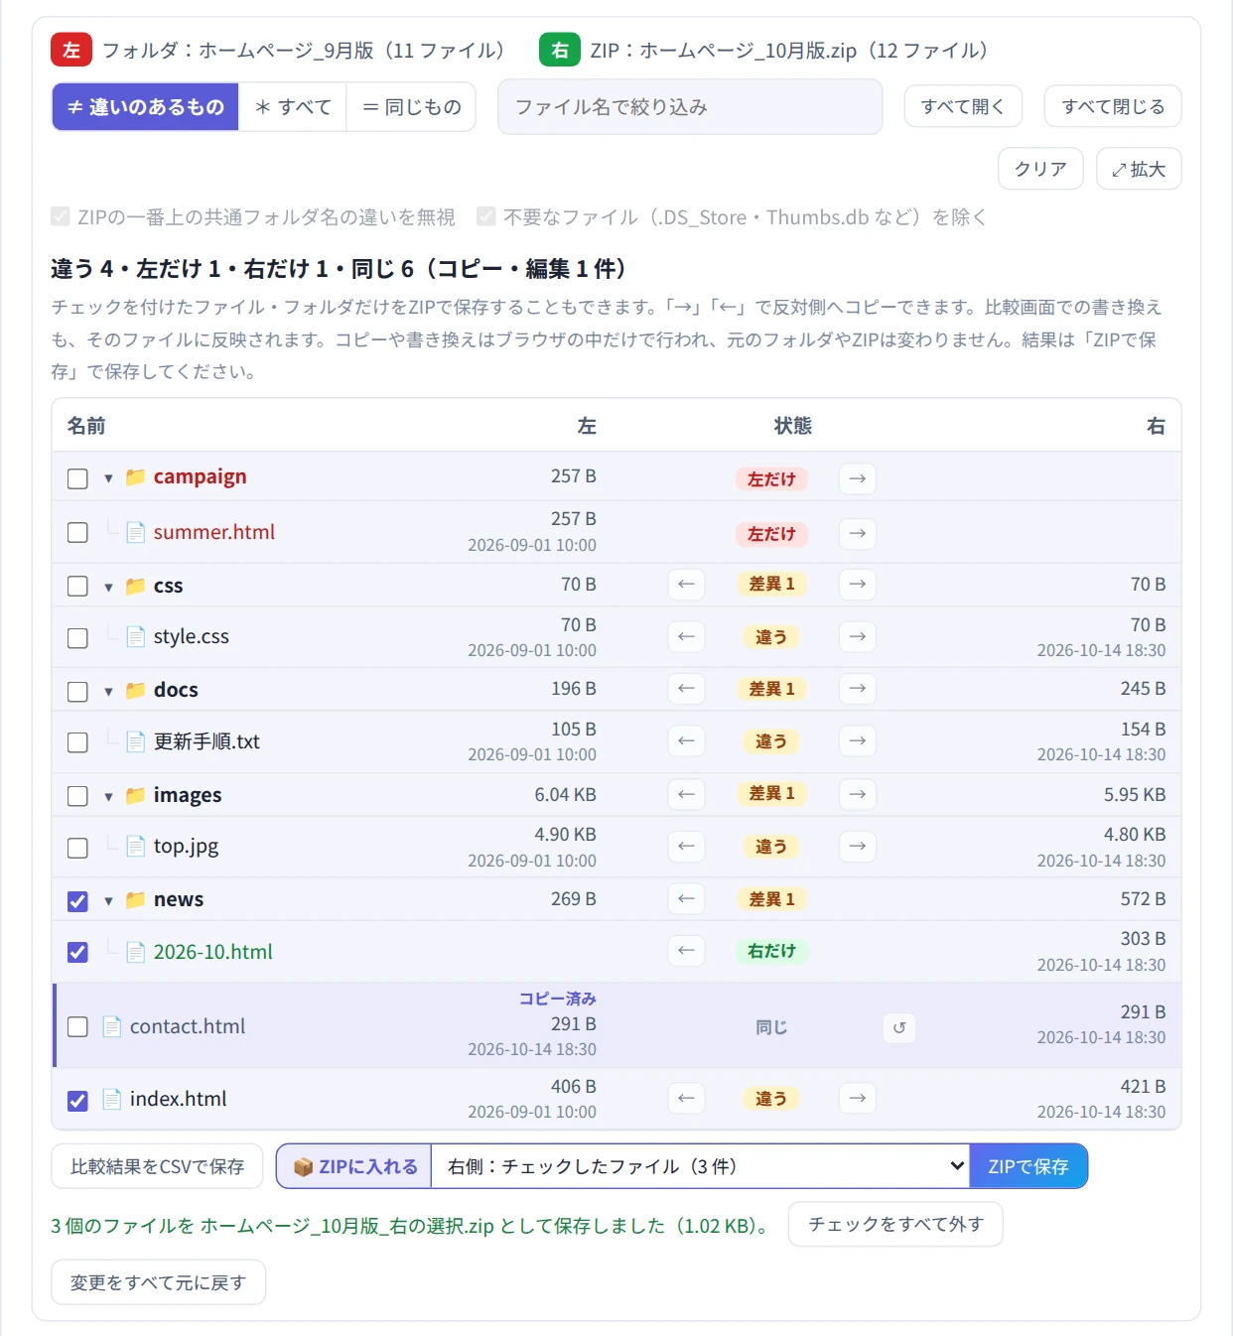Uncheck the index.html checkbox
The width and height of the screenshot is (1233, 1336).
(x=77, y=1101)
